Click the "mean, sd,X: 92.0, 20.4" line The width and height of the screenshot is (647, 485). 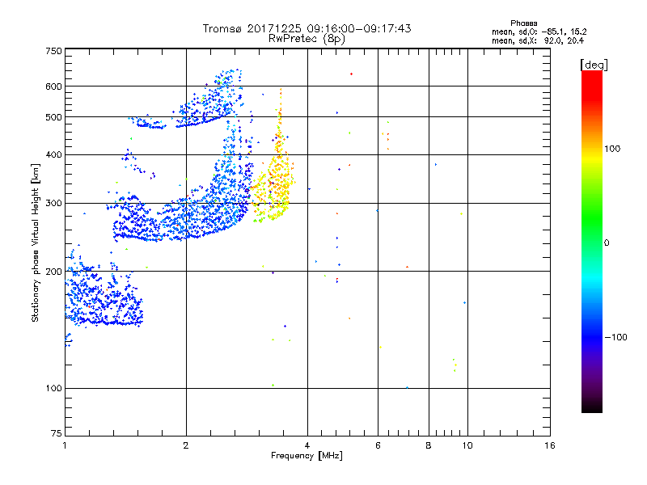click(538, 41)
